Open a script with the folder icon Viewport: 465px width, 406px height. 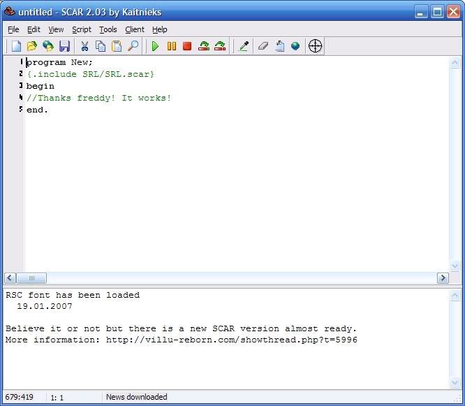(x=31, y=46)
